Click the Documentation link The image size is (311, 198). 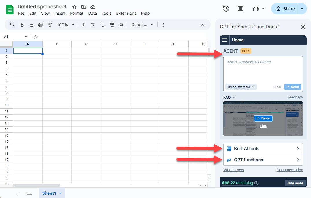pos(290,170)
